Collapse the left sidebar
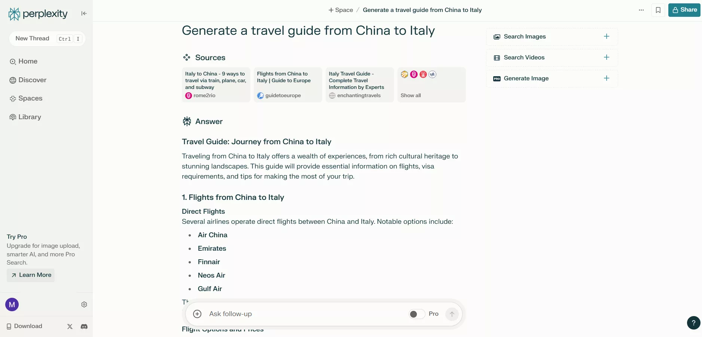This screenshot has width=702, height=337. (x=84, y=13)
